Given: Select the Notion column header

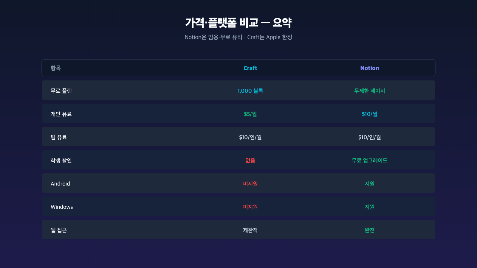Looking at the screenshot, I should click(x=369, y=68).
